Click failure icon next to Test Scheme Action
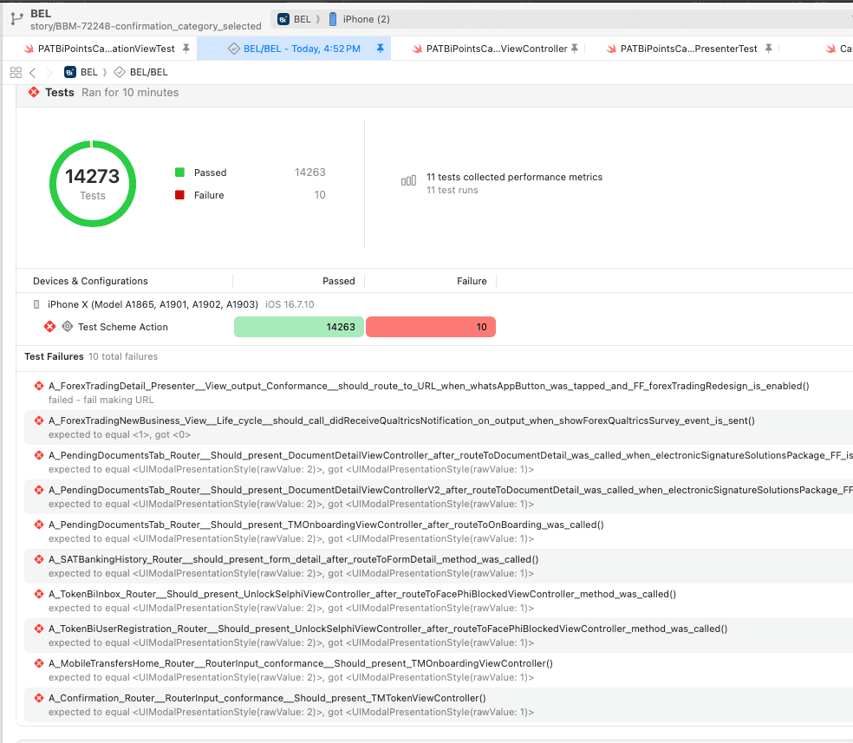Image resolution: width=853 pixels, height=743 pixels. click(49, 327)
